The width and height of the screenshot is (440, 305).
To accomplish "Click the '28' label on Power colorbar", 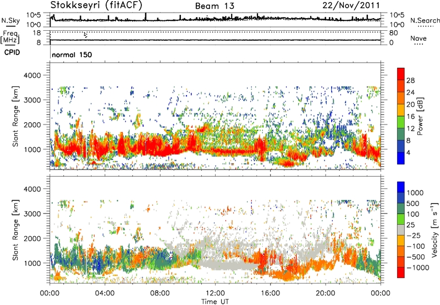I will pyautogui.click(x=410, y=80).
